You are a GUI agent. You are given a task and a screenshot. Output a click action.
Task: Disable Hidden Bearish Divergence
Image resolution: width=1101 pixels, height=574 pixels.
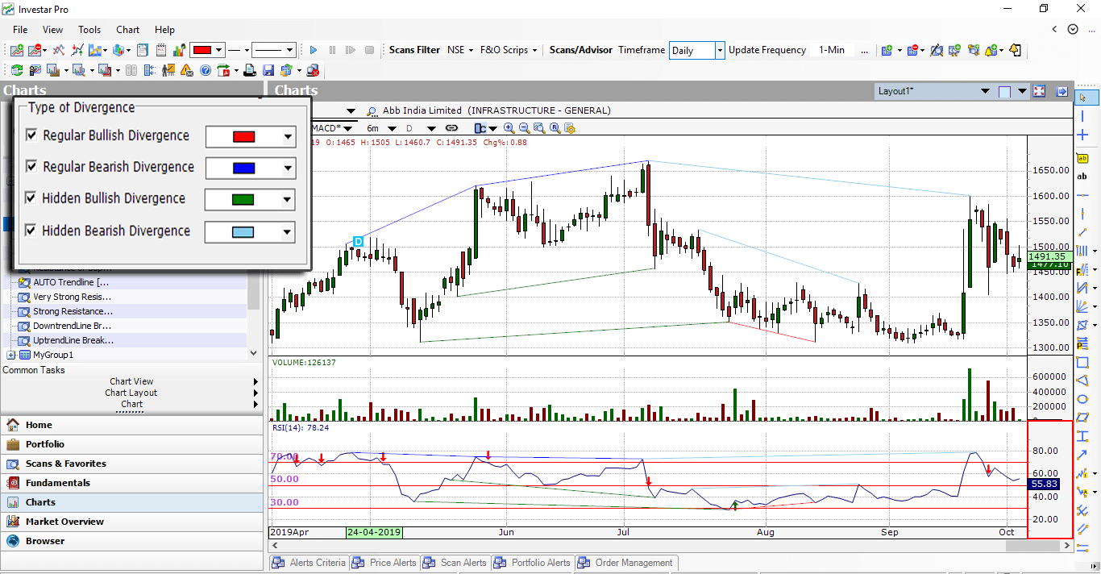(30, 231)
